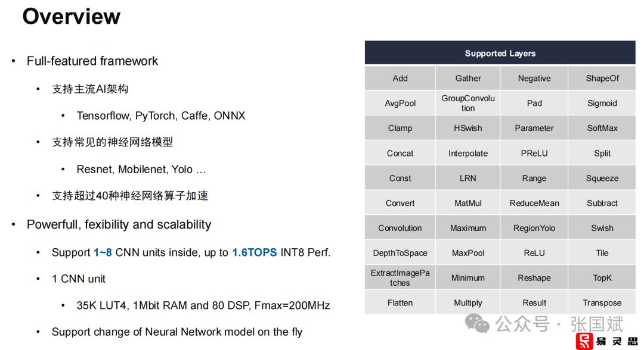Click the WeChat speech-bubble icon in watermark

point(477,324)
